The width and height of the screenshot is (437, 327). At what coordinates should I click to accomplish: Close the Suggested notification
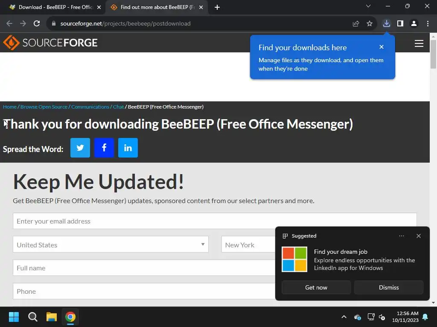click(419, 236)
